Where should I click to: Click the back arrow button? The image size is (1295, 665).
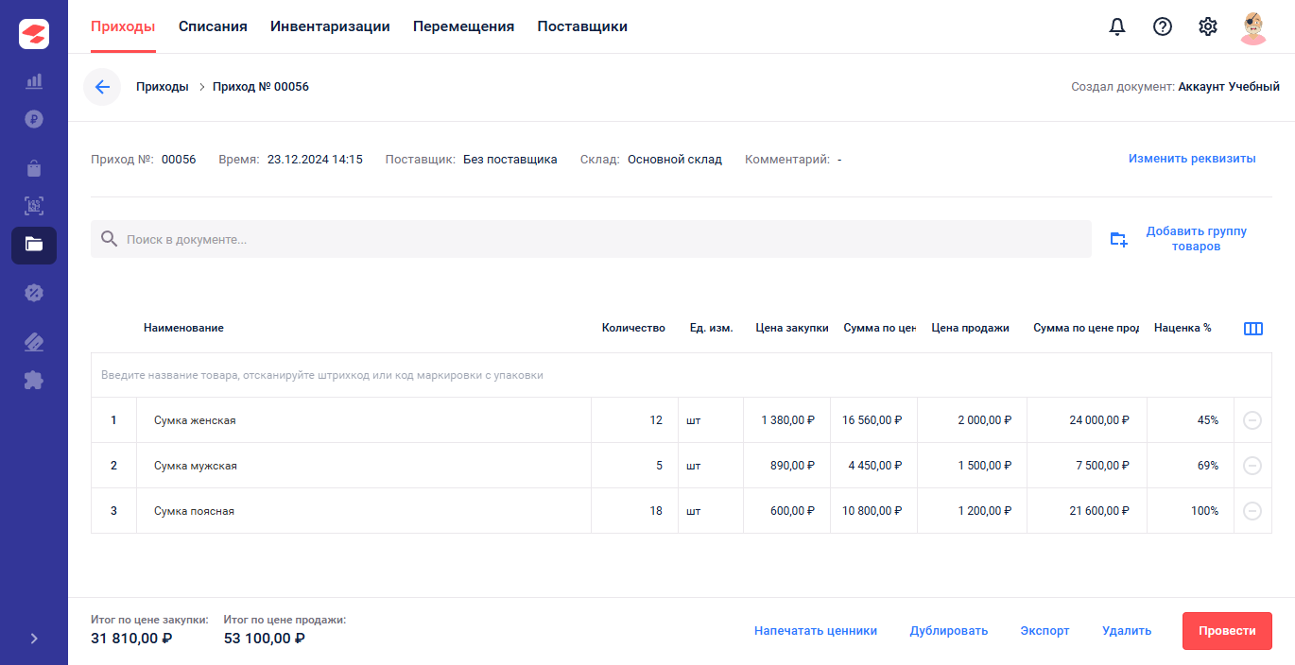tap(102, 87)
